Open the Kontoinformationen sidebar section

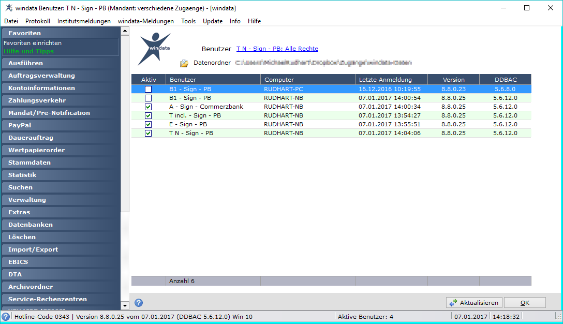coord(61,88)
